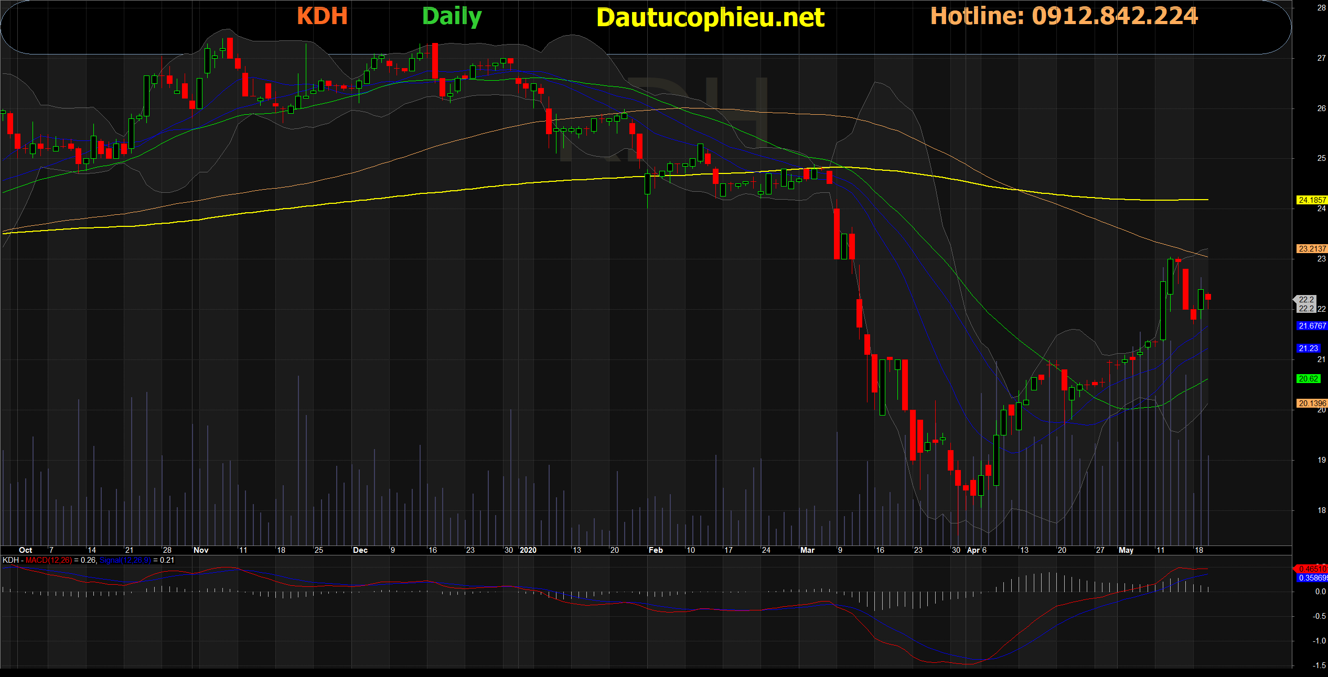Image resolution: width=1328 pixels, height=677 pixels.
Task: Open the Dautucophieu.net website link
Action: [x=710, y=18]
